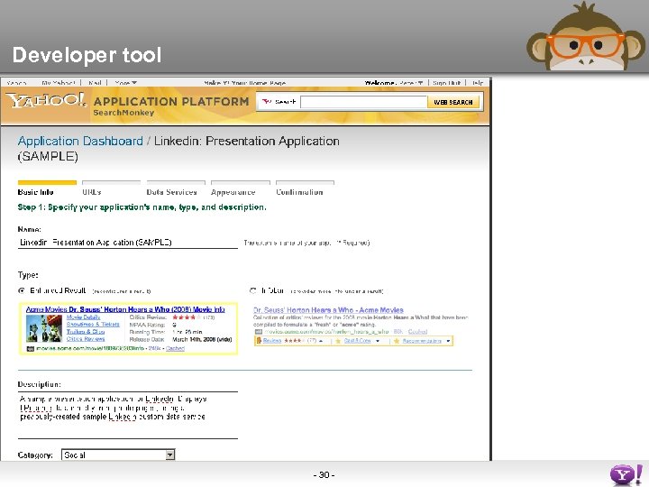
Task: Switch to the Basic Info step tab
Action: pyautogui.click(x=47, y=188)
